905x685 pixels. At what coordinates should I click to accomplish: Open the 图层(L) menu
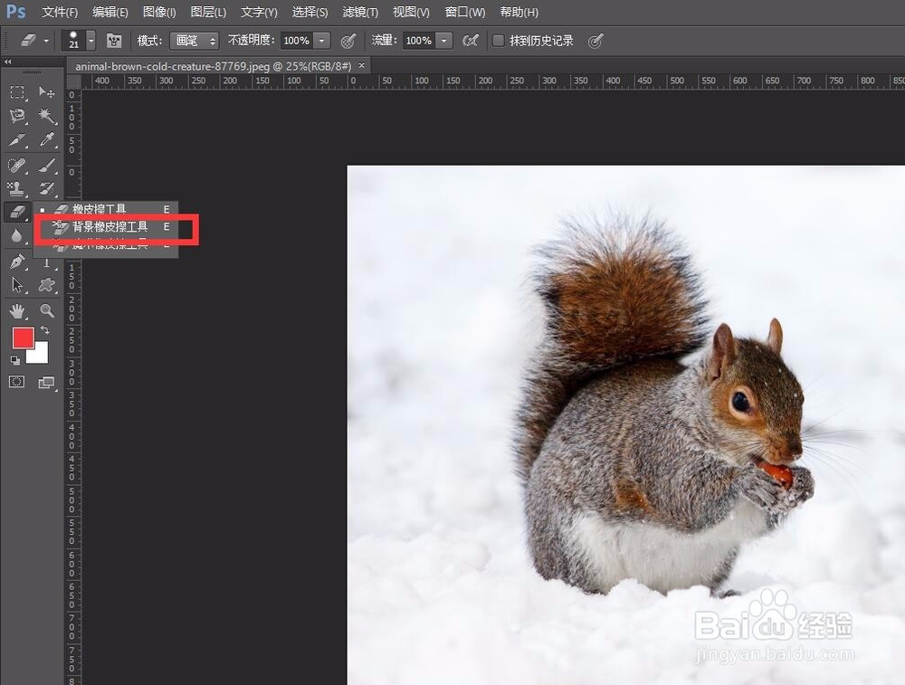coord(208,12)
